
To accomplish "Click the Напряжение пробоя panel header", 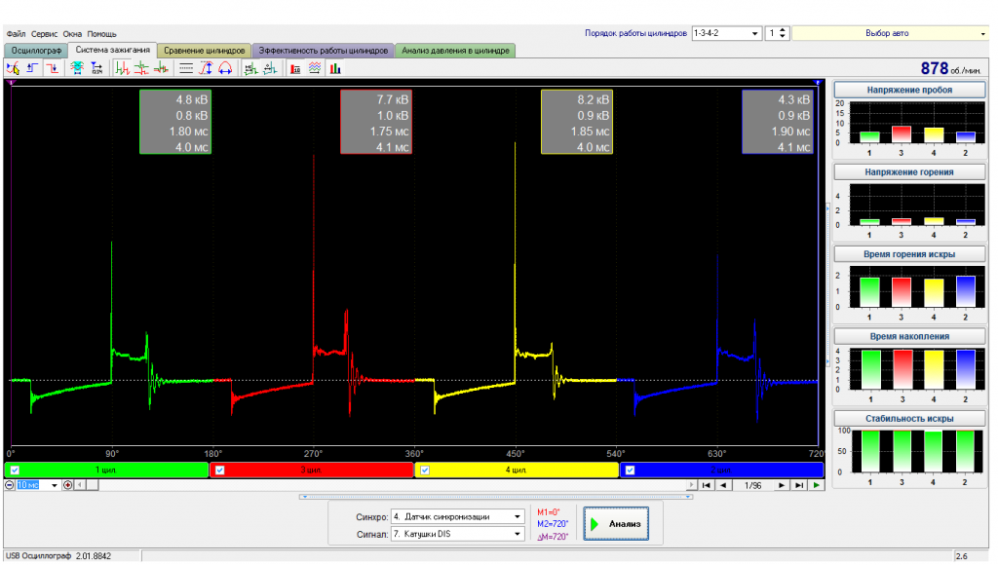I will click(909, 90).
